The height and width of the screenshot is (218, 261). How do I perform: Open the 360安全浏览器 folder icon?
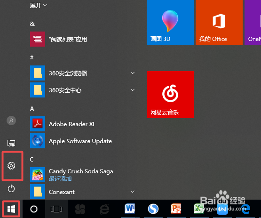pyautogui.click(x=38, y=73)
